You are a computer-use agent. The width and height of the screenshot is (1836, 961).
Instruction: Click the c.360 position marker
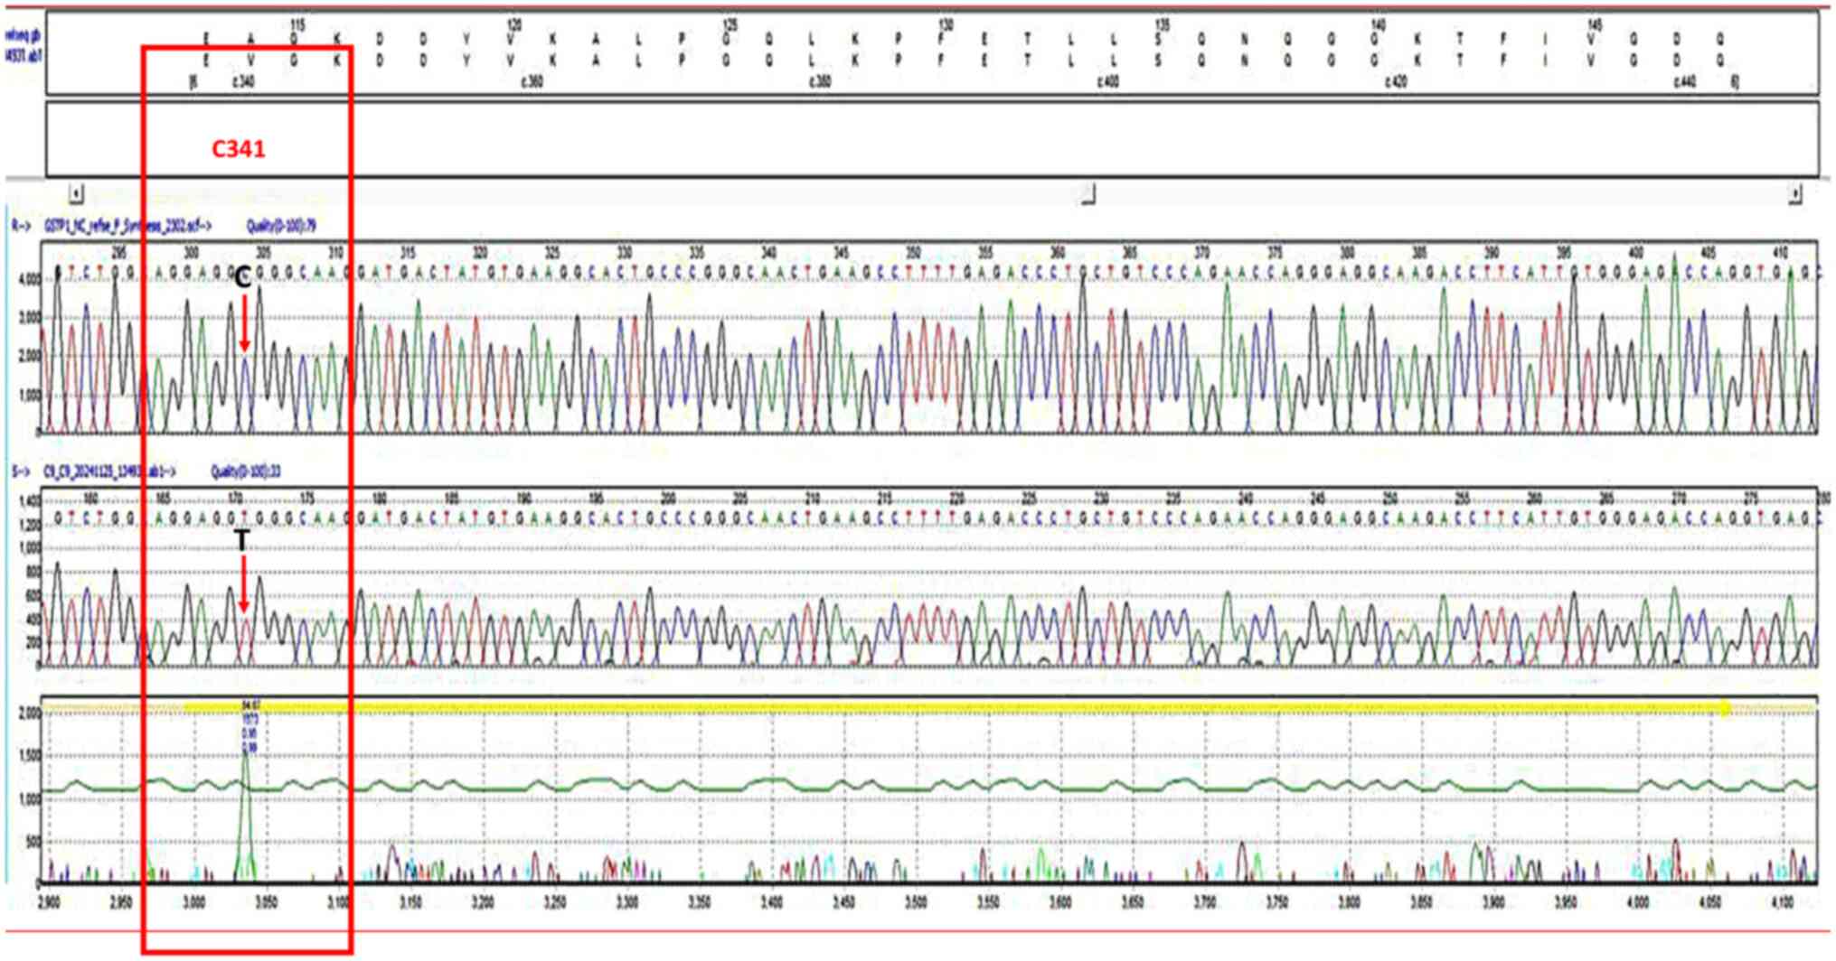pos(532,82)
